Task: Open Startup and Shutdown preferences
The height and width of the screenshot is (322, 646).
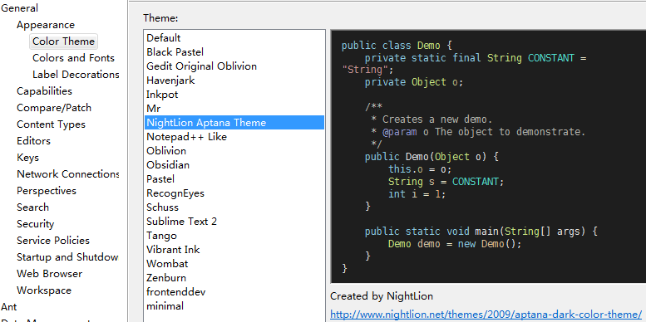Action: [67, 257]
